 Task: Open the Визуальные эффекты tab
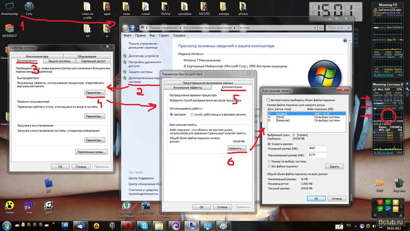coord(188,87)
